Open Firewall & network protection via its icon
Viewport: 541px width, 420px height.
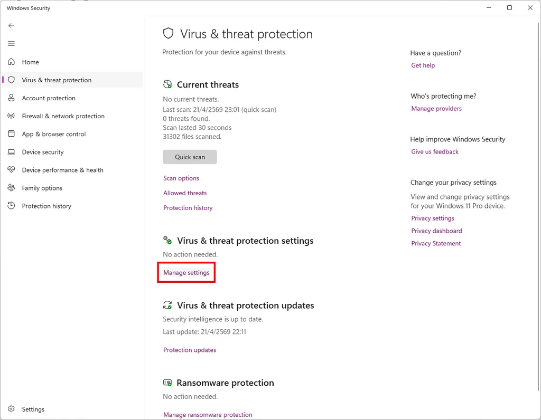coord(11,116)
